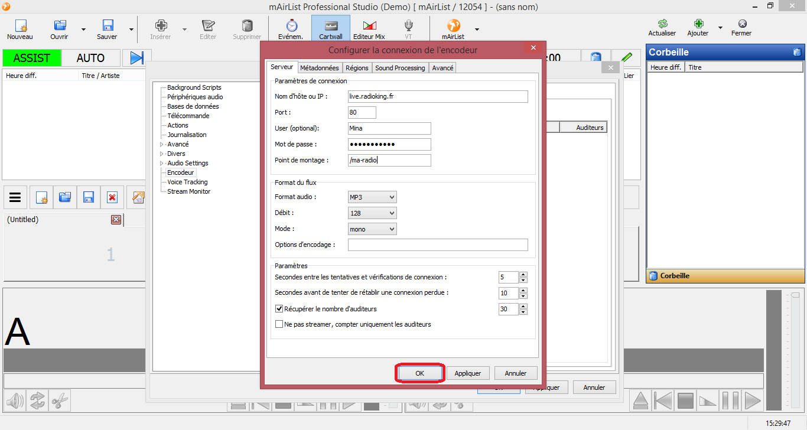Click the Insérer toolbar icon
The height and width of the screenshot is (430, 807).
click(x=161, y=25)
